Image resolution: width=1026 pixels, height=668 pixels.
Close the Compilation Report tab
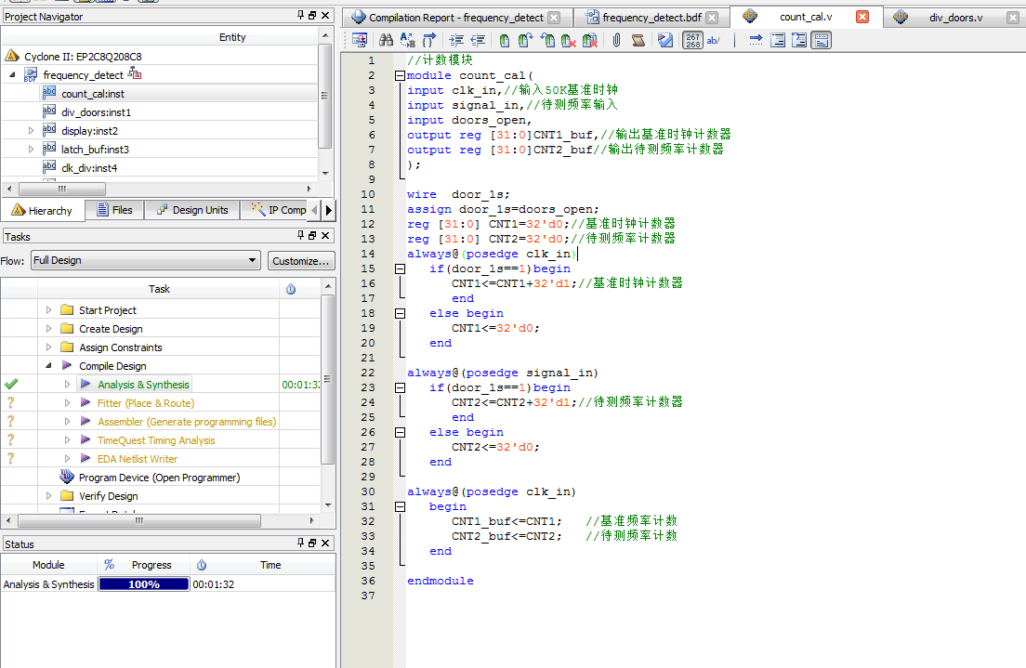click(x=554, y=17)
